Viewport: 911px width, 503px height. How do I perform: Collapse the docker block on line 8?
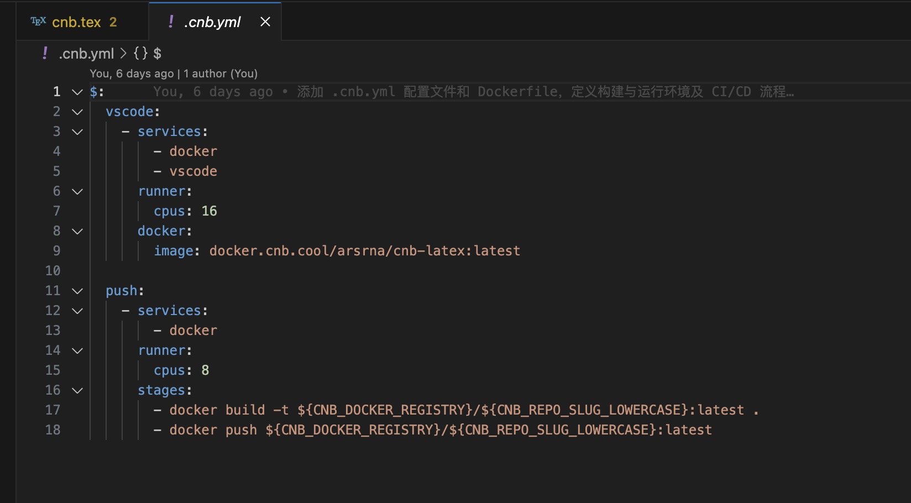pos(77,231)
